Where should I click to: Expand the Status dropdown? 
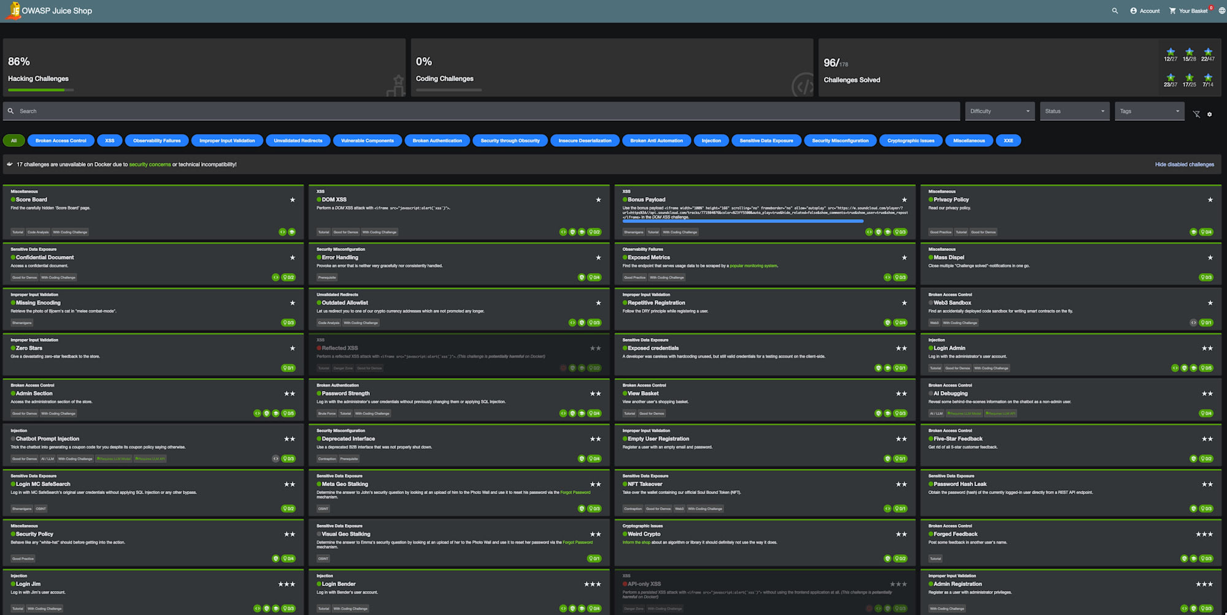point(1074,111)
